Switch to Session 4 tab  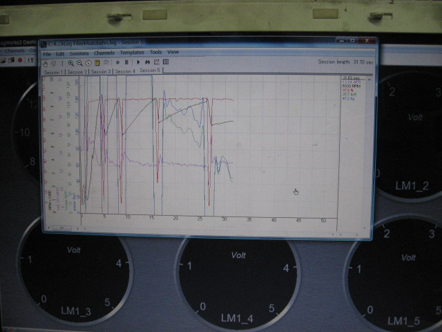(125, 71)
